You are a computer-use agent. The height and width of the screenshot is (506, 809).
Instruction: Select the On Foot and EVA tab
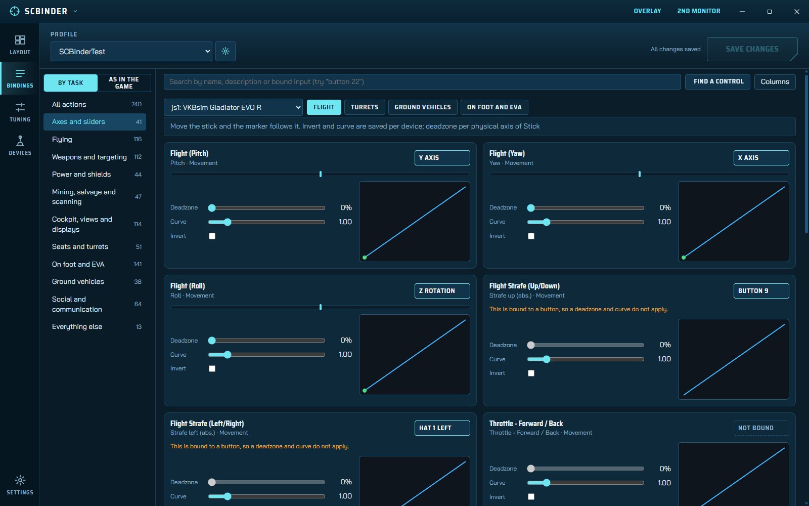point(494,107)
